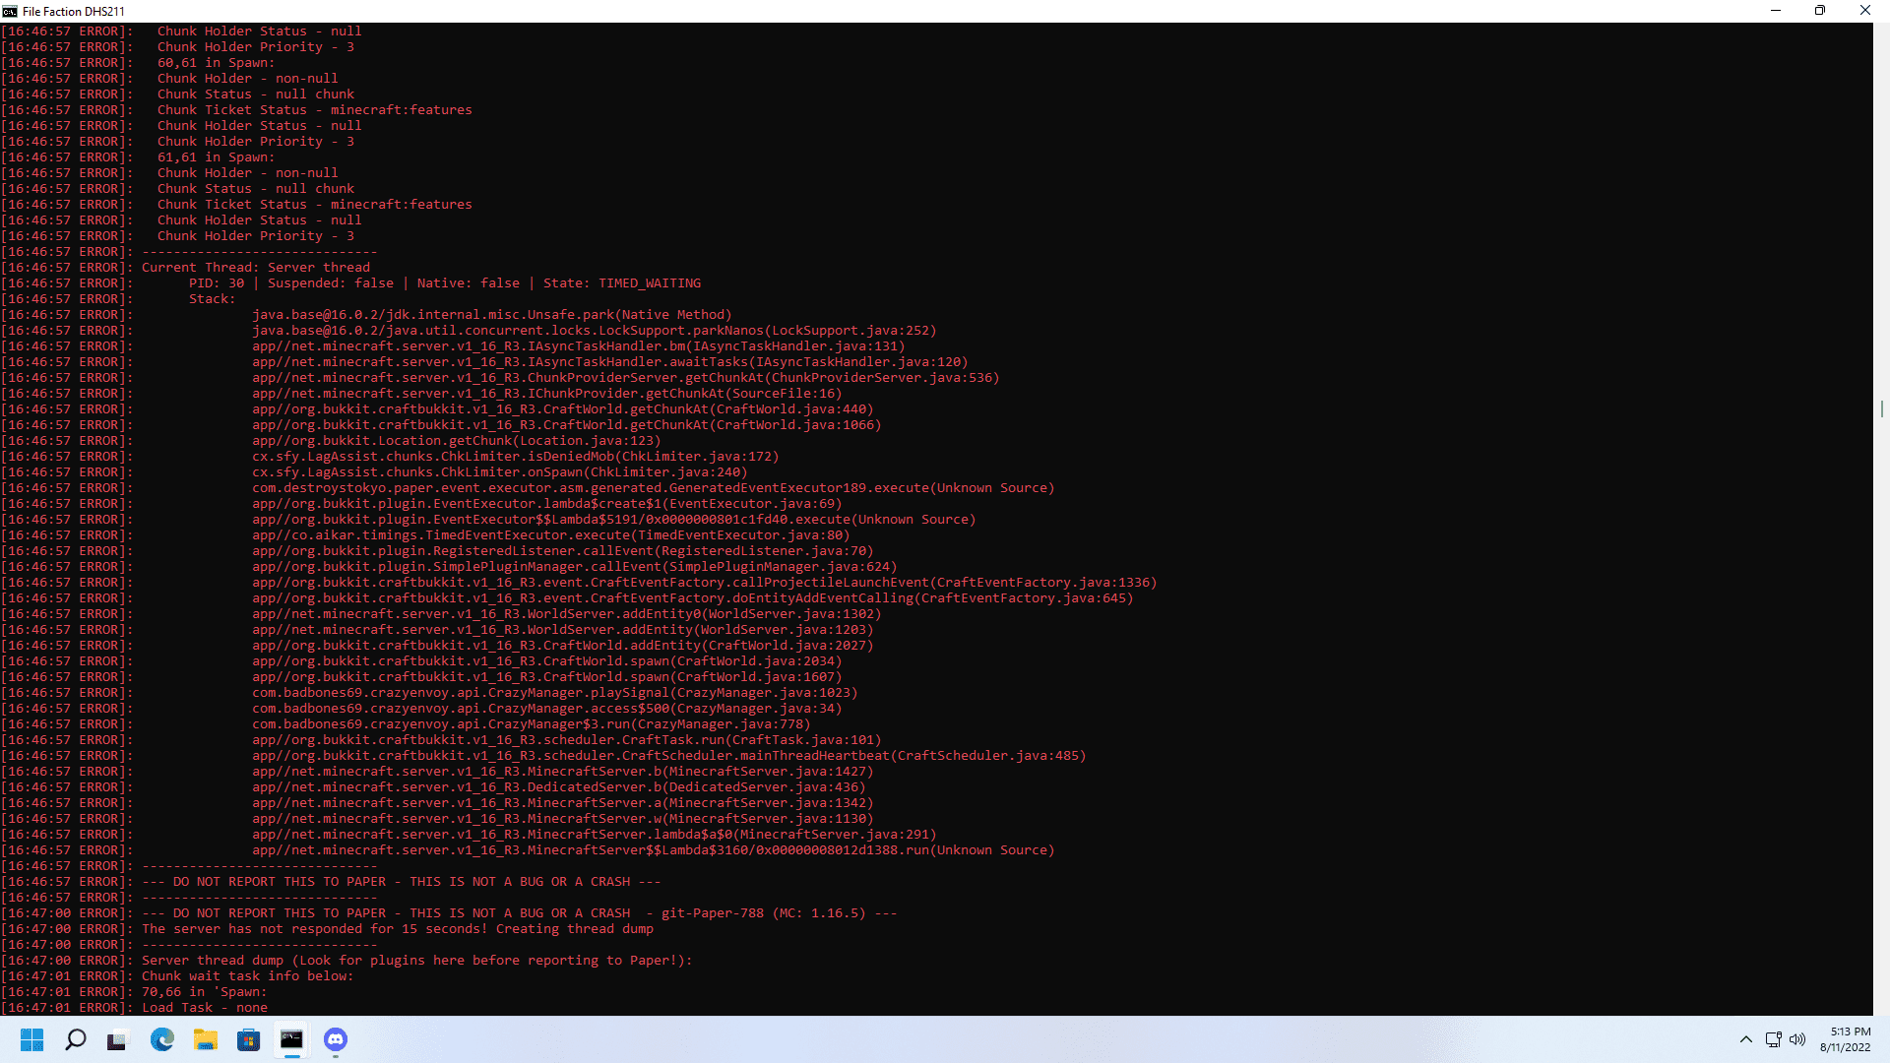
Task: Expand hidden system tray icons chevron
Action: click(x=1745, y=1039)
